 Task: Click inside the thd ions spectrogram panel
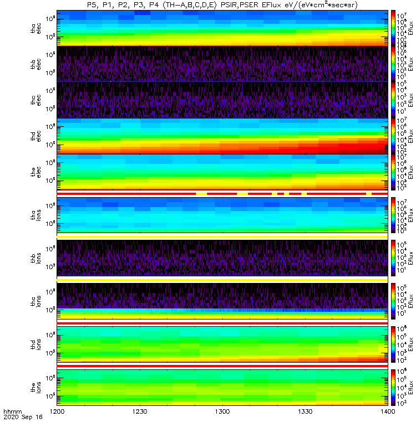pyautogui.click(x=222, y=344)
